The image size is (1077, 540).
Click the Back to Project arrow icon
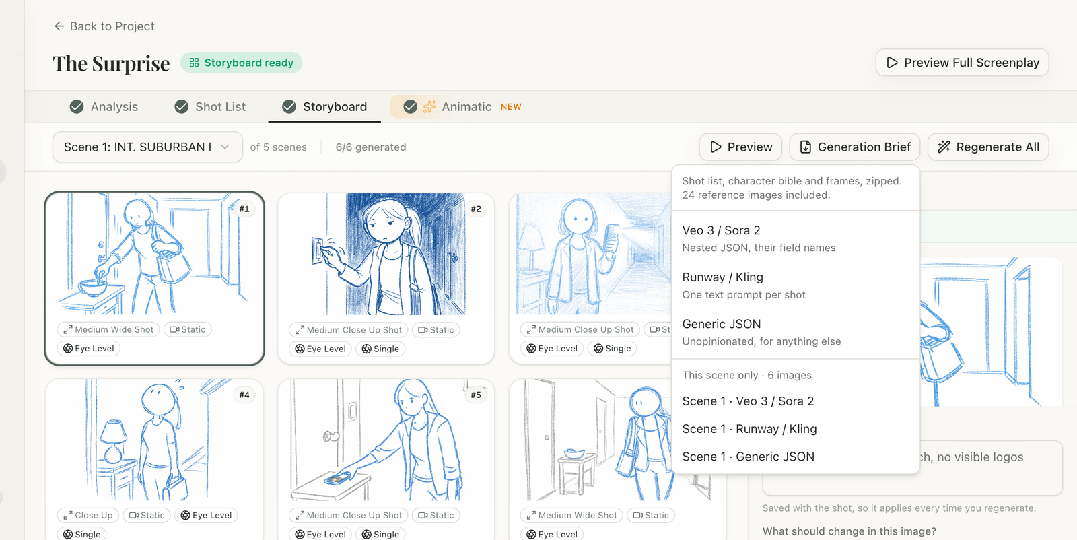(x=59, y=26)
